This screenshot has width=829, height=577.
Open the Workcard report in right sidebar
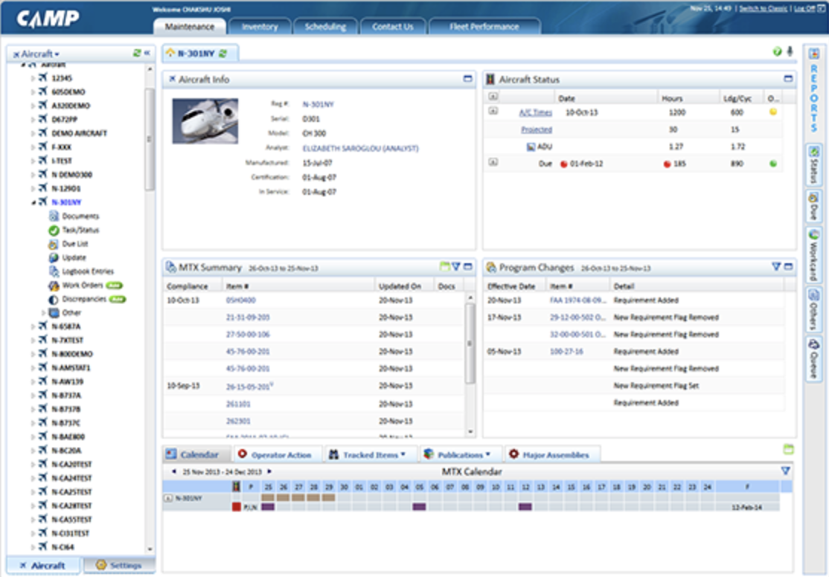tap(813, 254)
